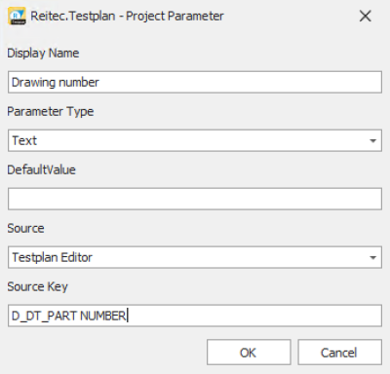Expand the Source dropdown arrow
This screenshot has width=390, height=374.
coord(372,257)
